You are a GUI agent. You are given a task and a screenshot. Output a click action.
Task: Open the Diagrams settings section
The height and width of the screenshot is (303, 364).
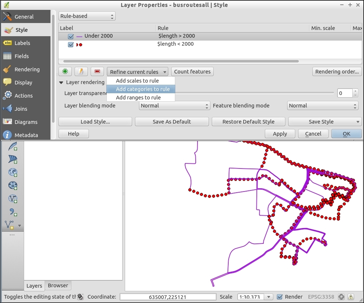point(26,122)
